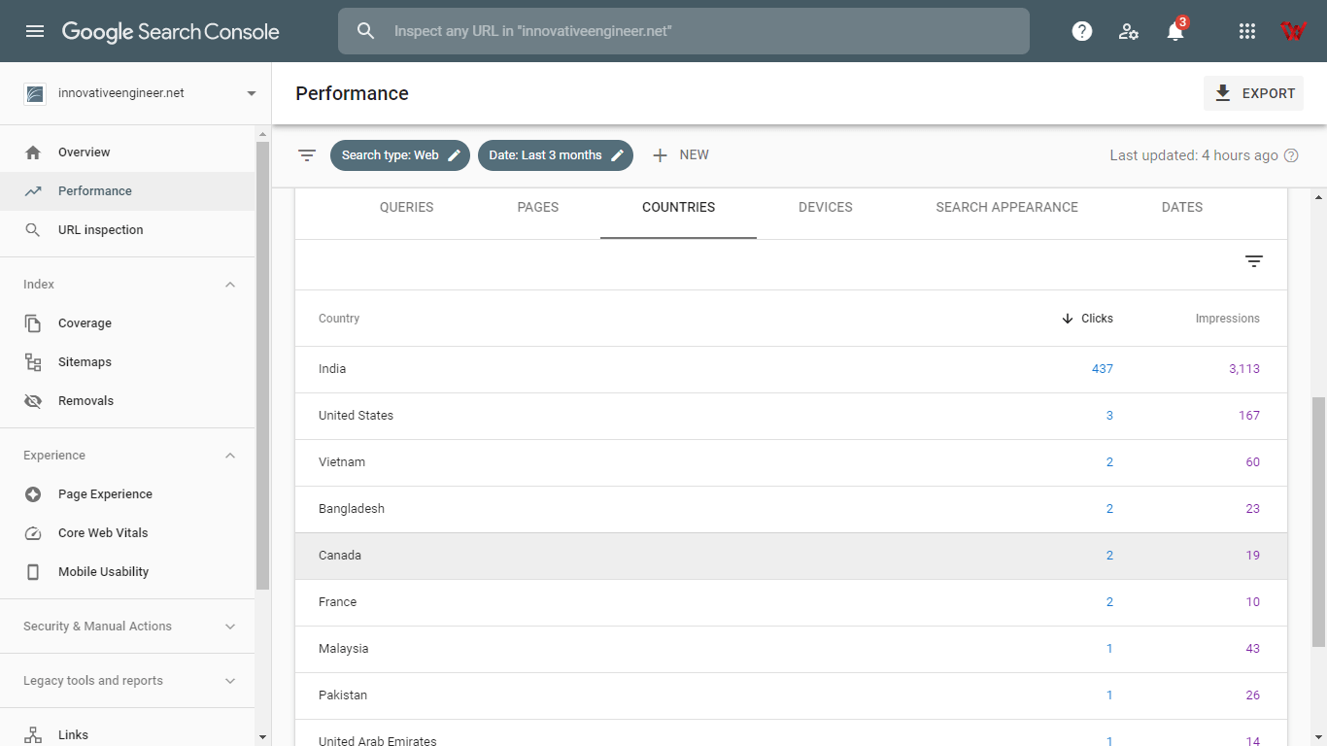1327x746 pixels.
Task: Click the Links network icon
Action: click(x=33, y=735)
